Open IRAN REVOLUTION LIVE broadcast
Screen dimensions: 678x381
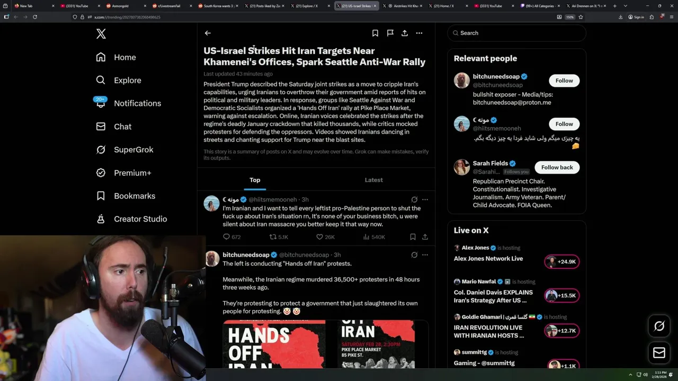[489, 331]
